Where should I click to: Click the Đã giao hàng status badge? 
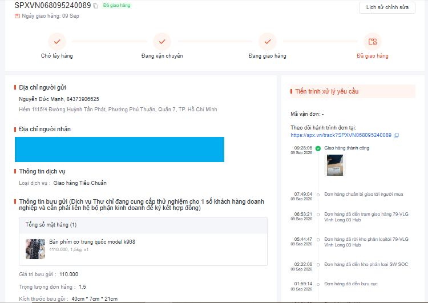pyautogui.click(x=117, y=6)
